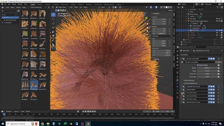Expand the Surface Deform modifier panel
The height and width of the screenshot is (126, 224).
coord(182,90)
